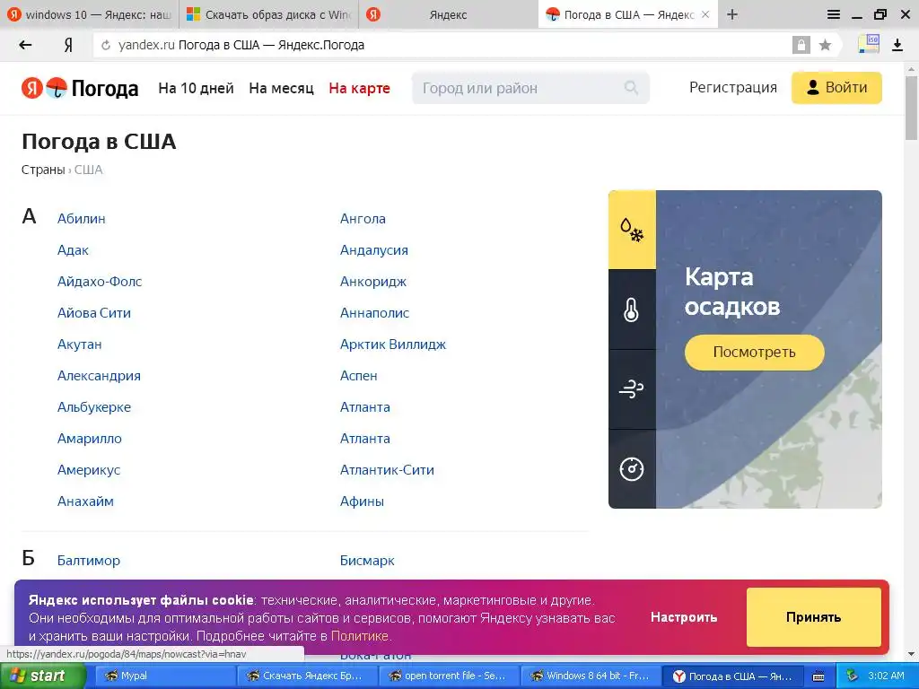Close the 'Погода в США' tab

pos(705,14)
